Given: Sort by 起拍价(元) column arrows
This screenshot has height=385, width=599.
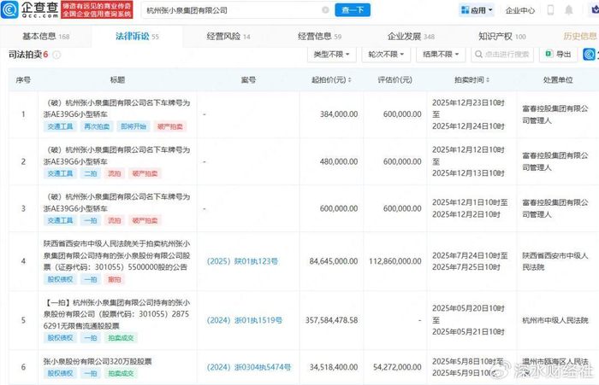Looking at the screenshot, I should [349, 80].
